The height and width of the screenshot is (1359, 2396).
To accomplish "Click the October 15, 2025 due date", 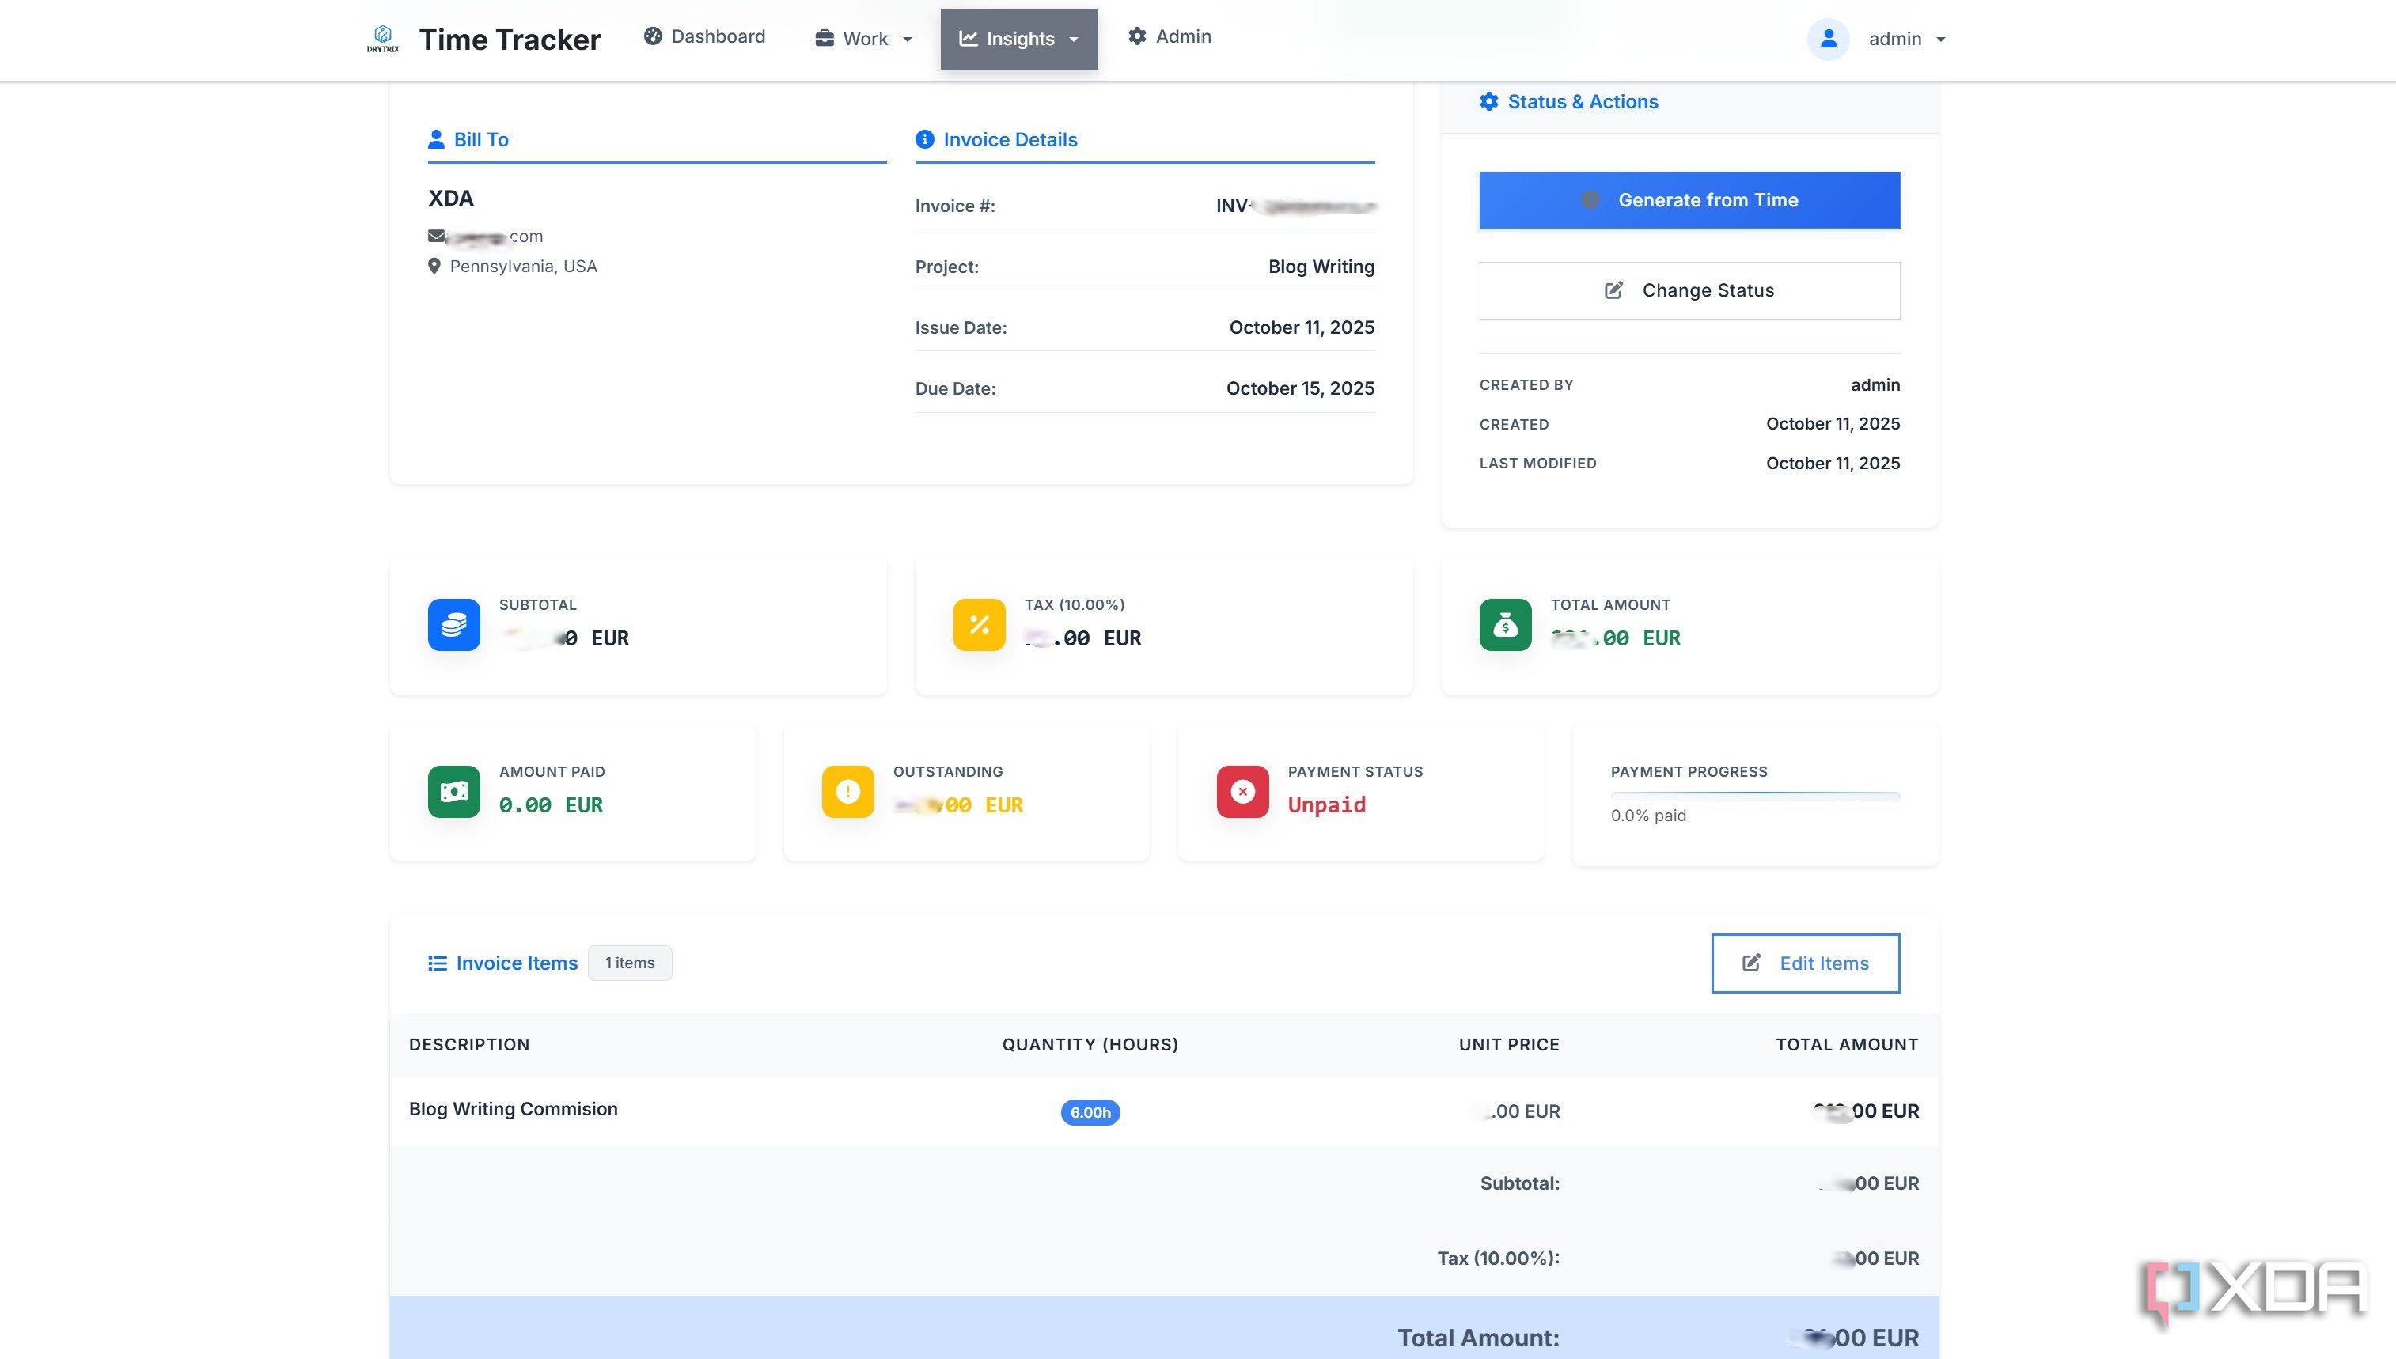I will (x=1300, y=388).
